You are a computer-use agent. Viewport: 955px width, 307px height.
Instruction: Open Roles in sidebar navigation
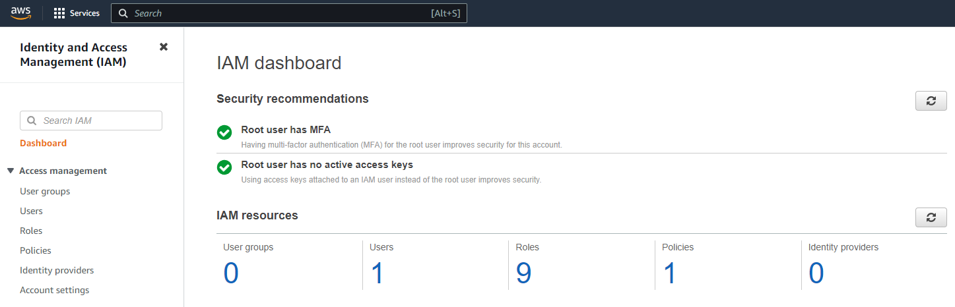pos(31,231)
